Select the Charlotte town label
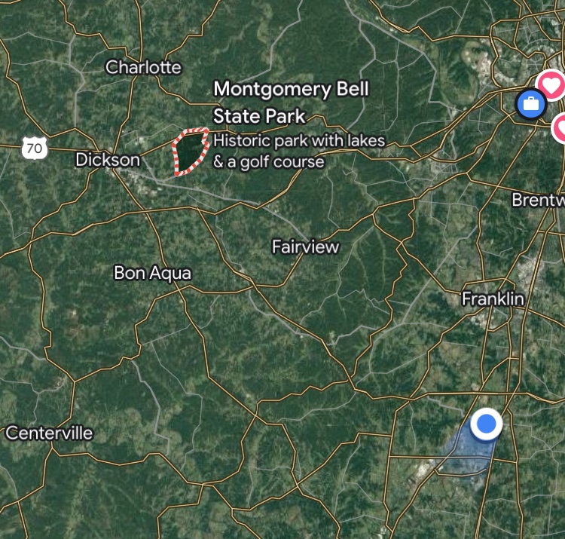This screenshot has width=565, height=539. pyautogui.click(x=143, y=67)
